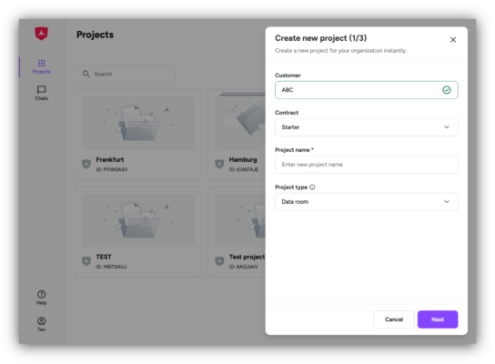Viewport: 495px width, 364px height.
Task: Click the Cancel button
Action: click(x=394, y=319)
